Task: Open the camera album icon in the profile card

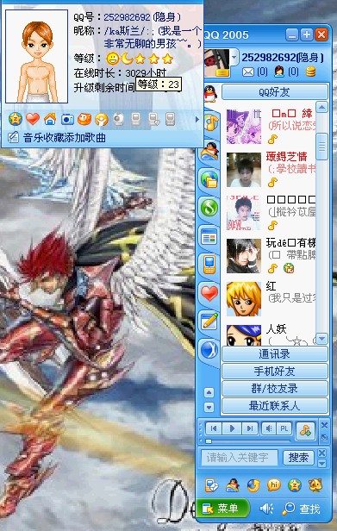Action: tap(67, 119)
